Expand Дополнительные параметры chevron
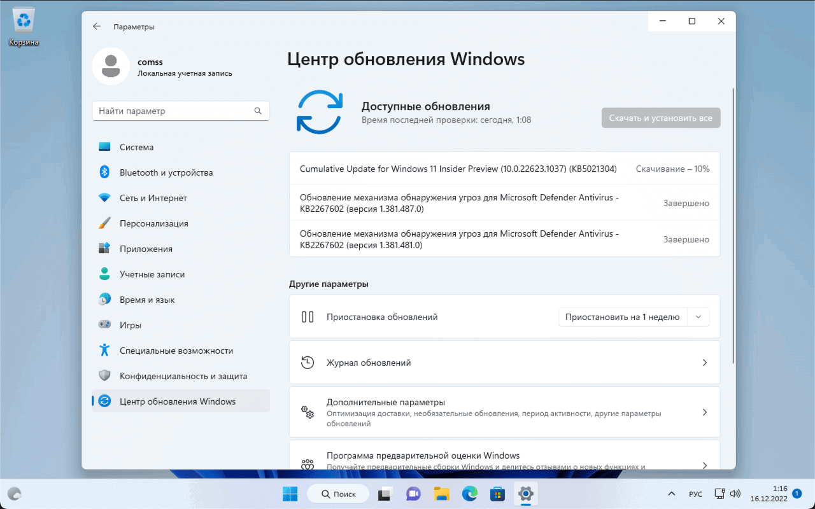 pos(705,412)
